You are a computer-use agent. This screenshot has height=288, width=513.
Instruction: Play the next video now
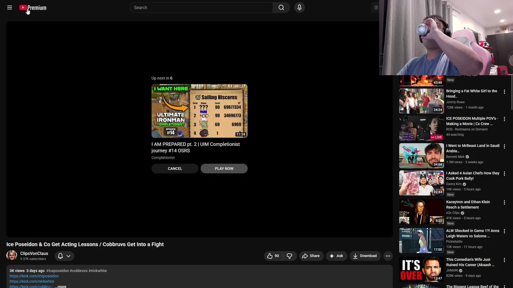tap(224, 168)
